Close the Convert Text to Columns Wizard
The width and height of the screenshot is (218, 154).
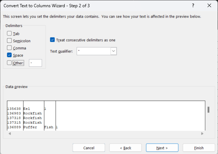[209, 5]
